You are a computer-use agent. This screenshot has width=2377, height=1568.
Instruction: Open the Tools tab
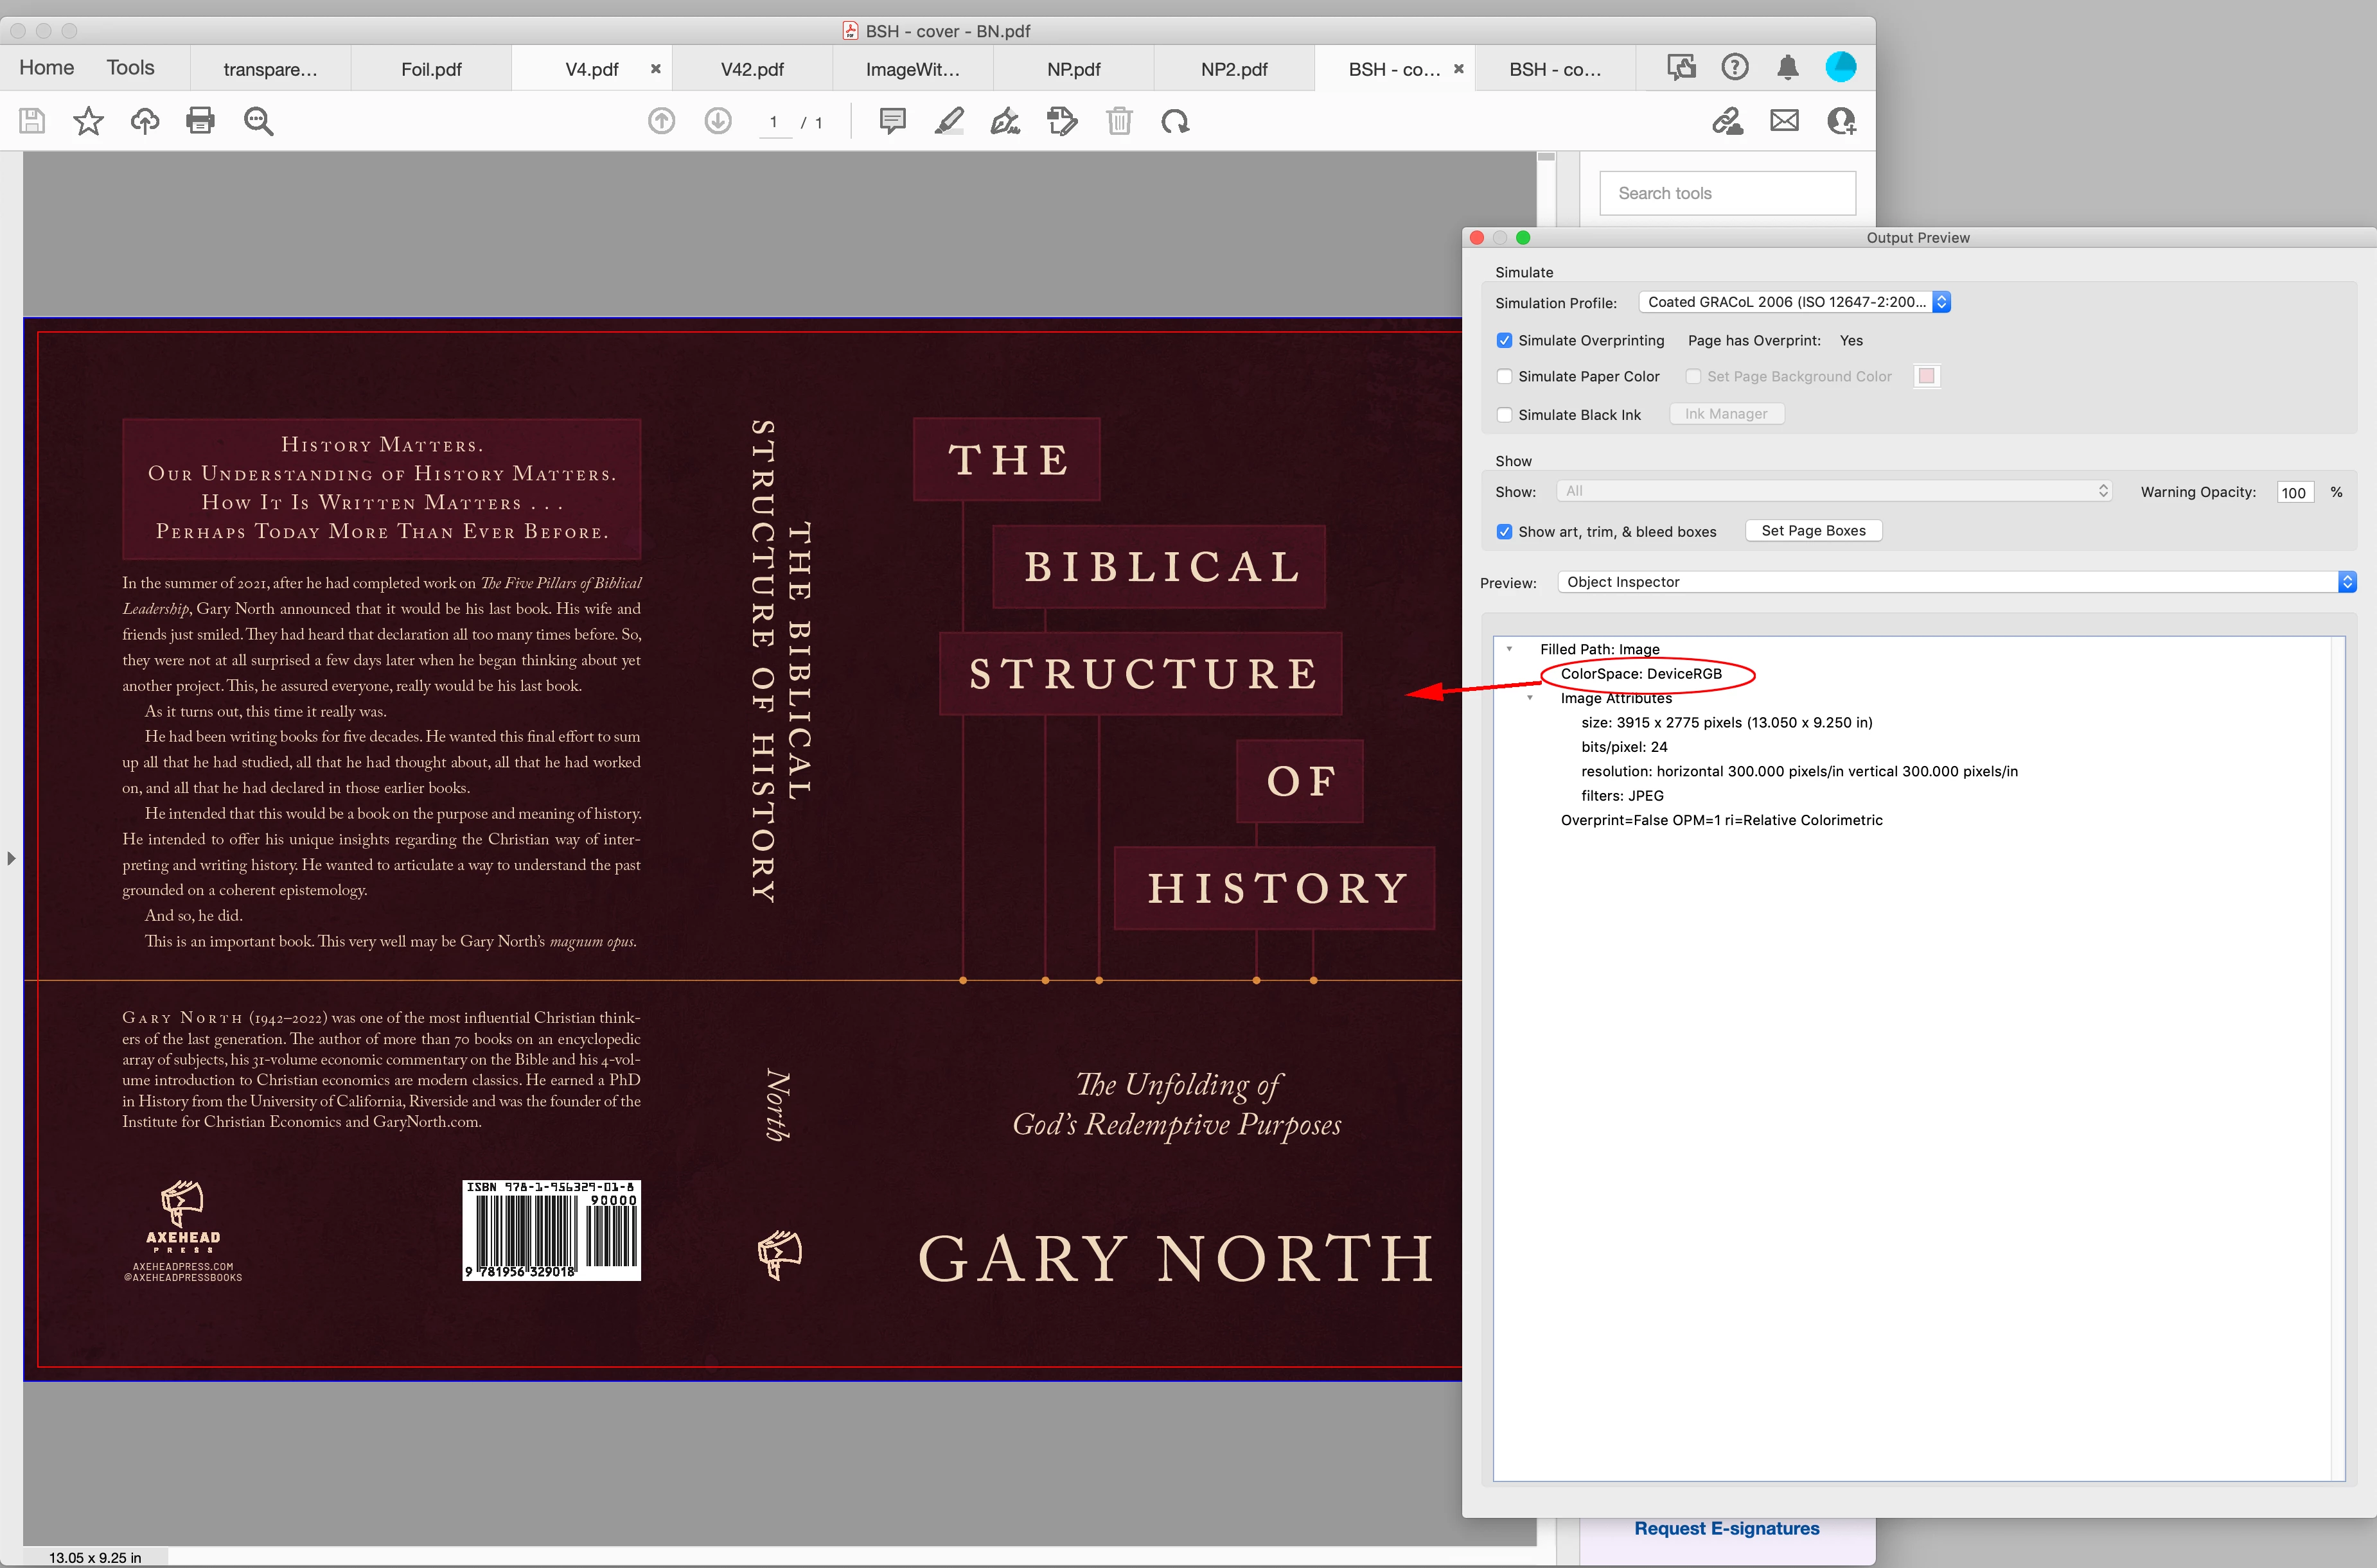click(130, 67)
